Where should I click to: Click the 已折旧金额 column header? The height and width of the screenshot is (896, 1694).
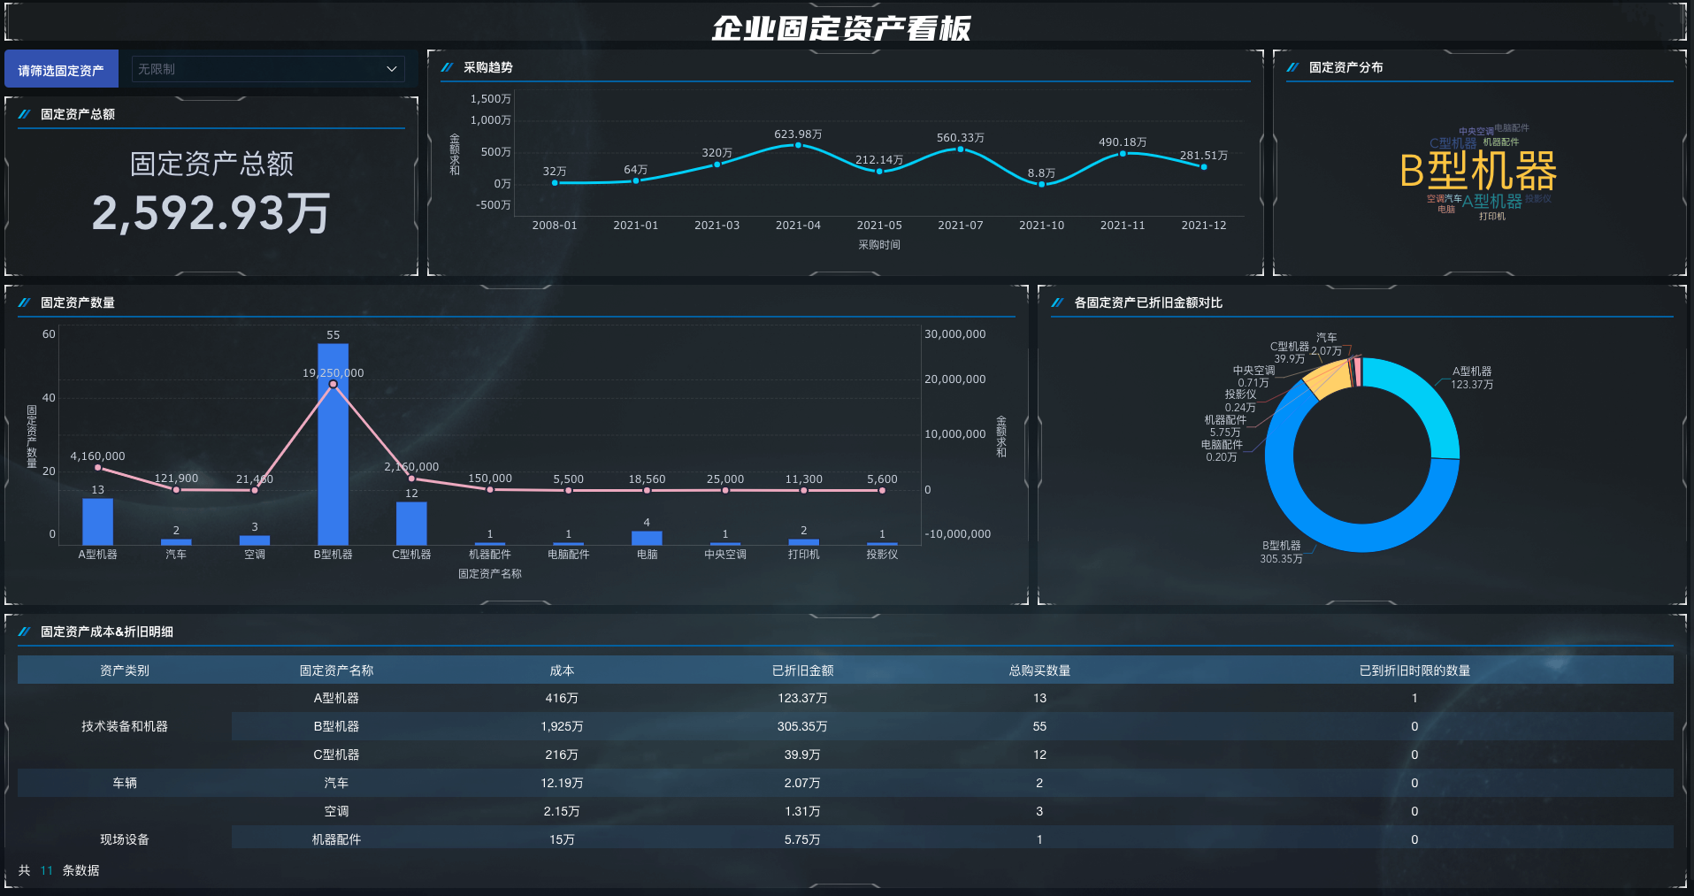[802, 670]
